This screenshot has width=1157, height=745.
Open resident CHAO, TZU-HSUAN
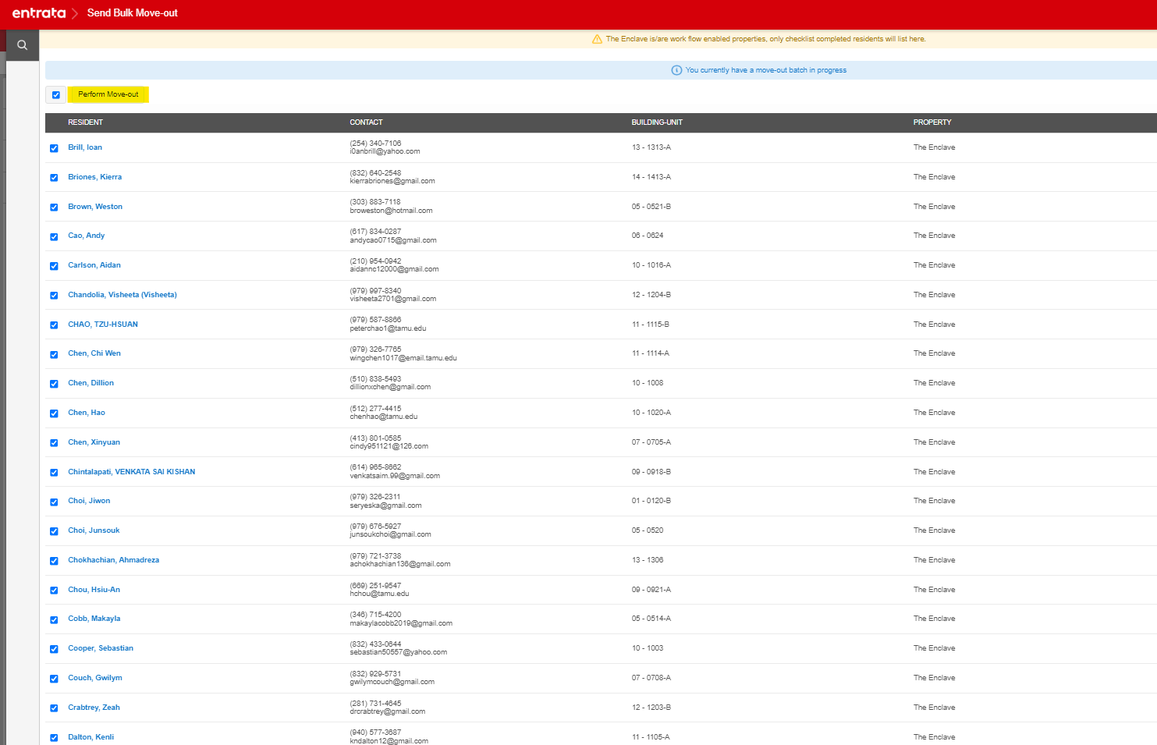coord(103,325)
